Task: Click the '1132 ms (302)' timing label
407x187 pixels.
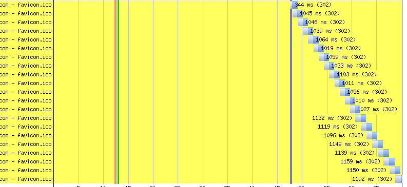Action: click(x=332, y=118)
